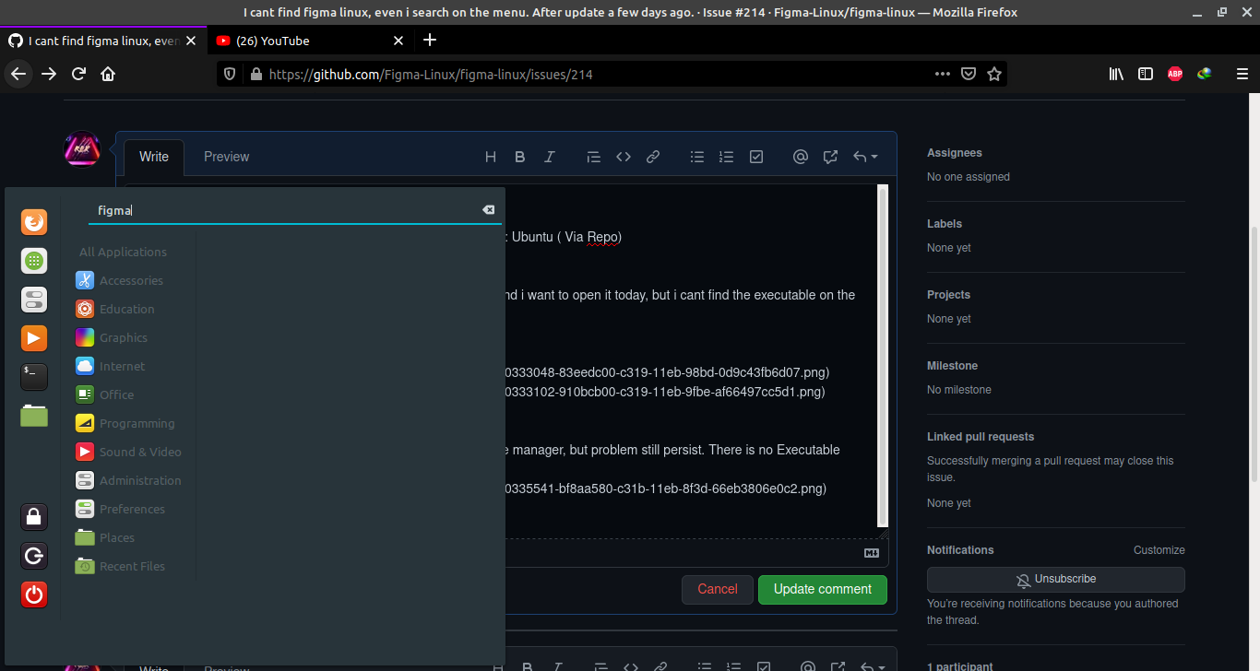Bookmark this page with the star icon
The image size is (1260, 671).
click(994, 74)
